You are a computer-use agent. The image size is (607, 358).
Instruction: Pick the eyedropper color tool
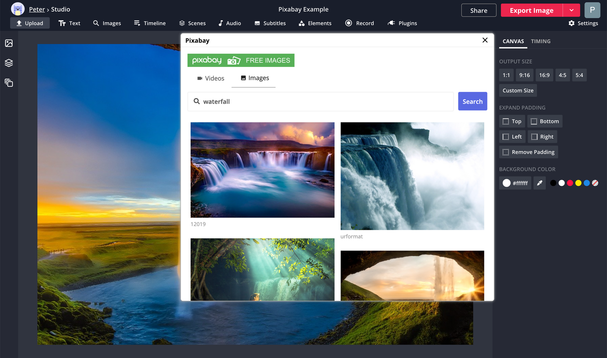(x=540, y=183)
